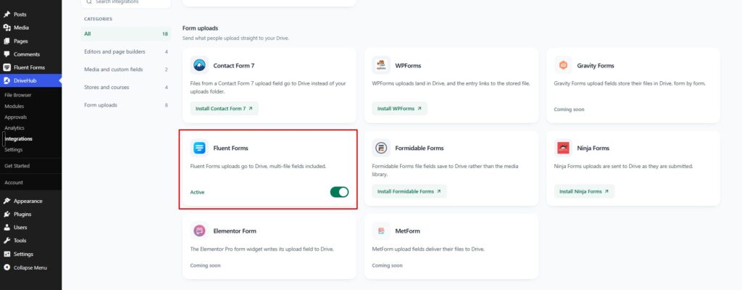Viewport: 742px width, 290px height.
Task: Click 'Coming soon' under Elementor Form
Action: [x=205, y=265]
